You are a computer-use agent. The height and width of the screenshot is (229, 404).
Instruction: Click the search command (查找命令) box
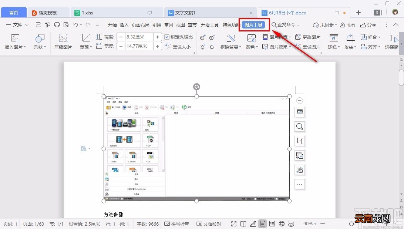[x=286, y=25]
